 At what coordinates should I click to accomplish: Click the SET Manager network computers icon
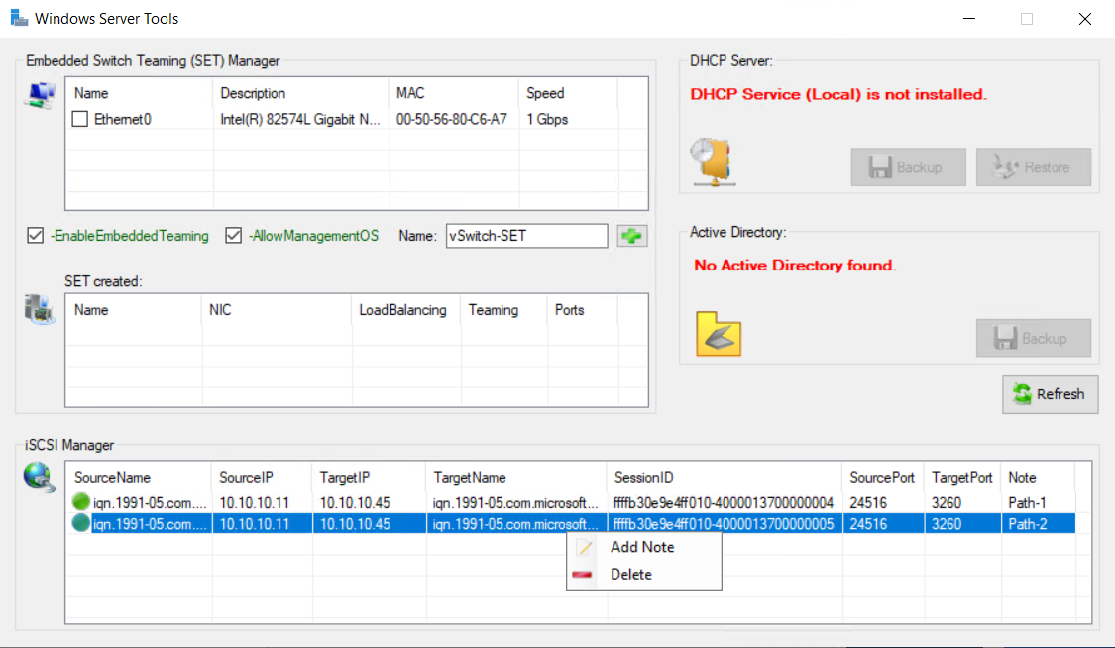(x=41, y=95)
